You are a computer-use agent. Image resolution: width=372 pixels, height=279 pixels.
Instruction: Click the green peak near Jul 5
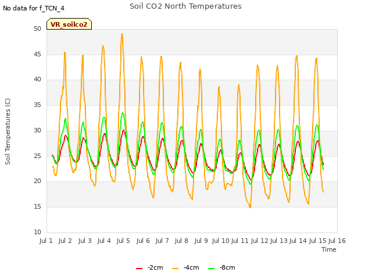click(123, 113)
